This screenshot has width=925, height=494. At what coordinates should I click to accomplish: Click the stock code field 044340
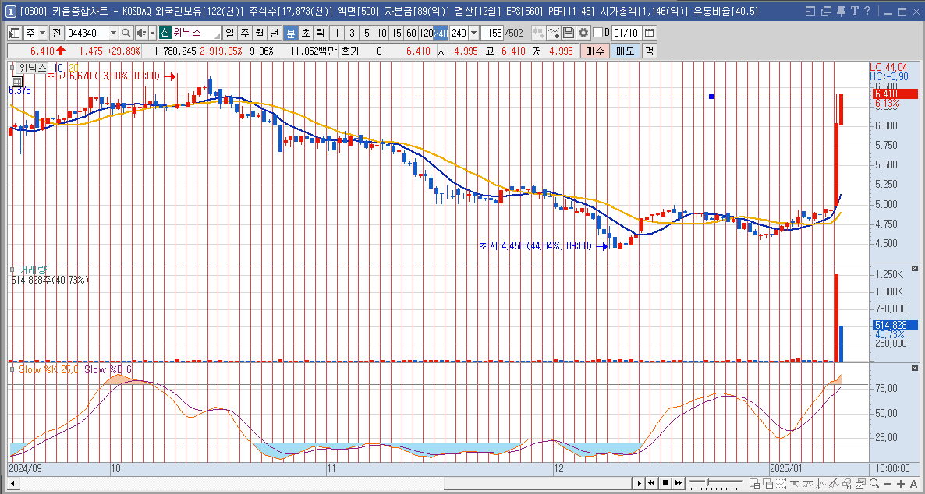[x=86, y=33]
